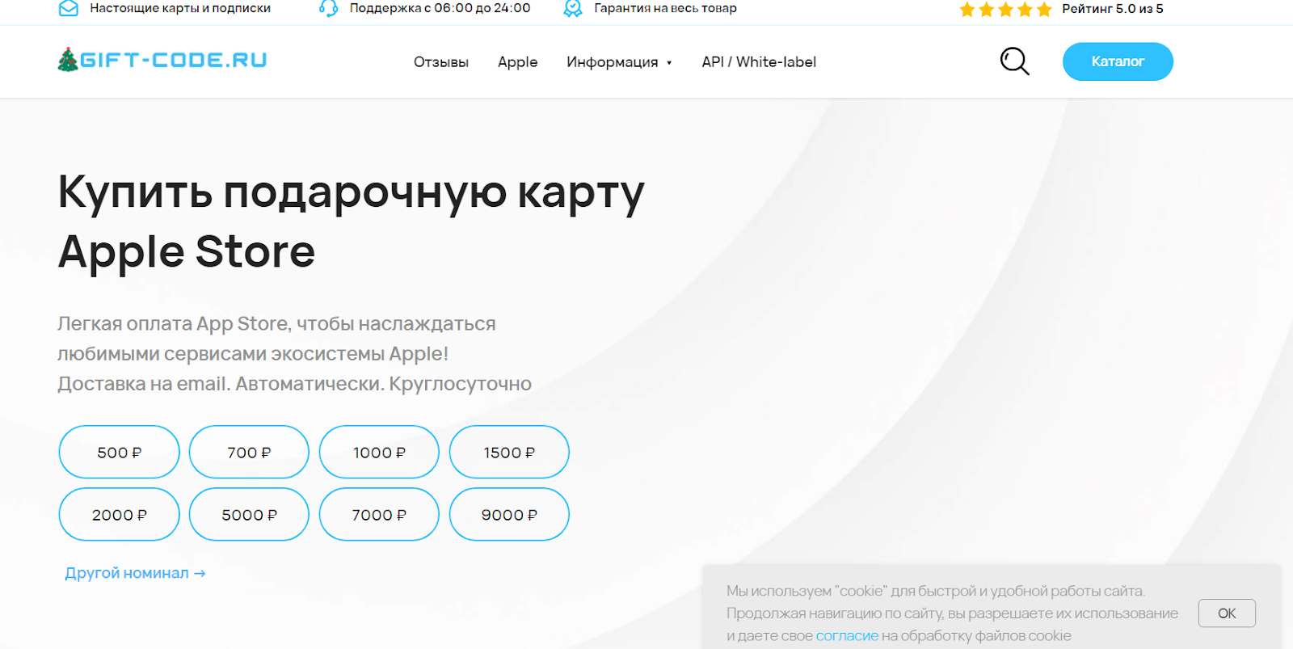The image size is (1293, 649).
Task: Accept cookies with the OK button
Action: pyautogui.click(x=1226, y=613)
